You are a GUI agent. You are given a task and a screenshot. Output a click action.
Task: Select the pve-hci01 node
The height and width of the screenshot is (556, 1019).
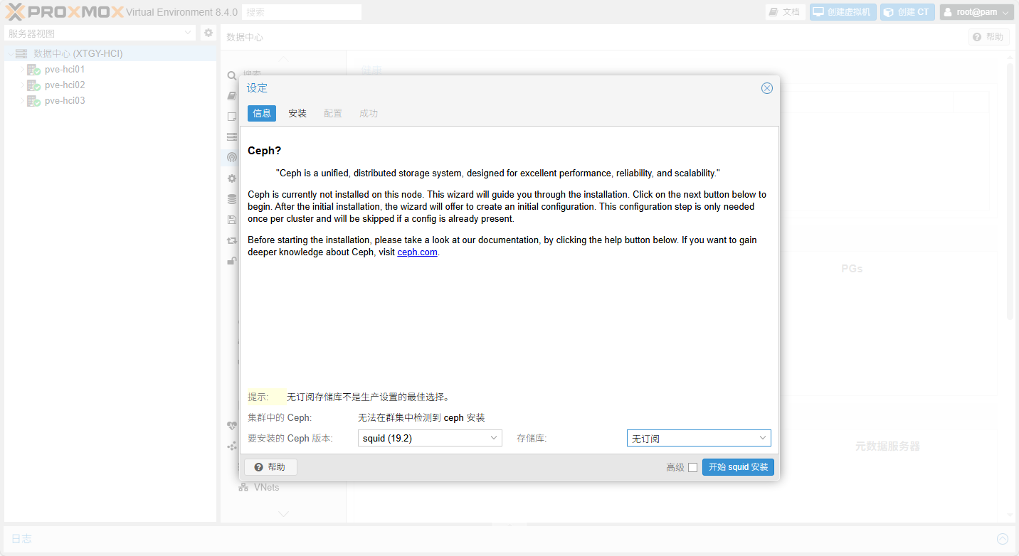65,70
